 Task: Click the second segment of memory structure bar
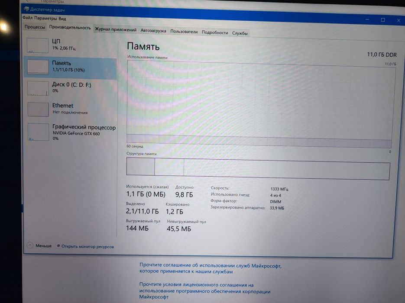pyautogui.click(x=169, y=168)
